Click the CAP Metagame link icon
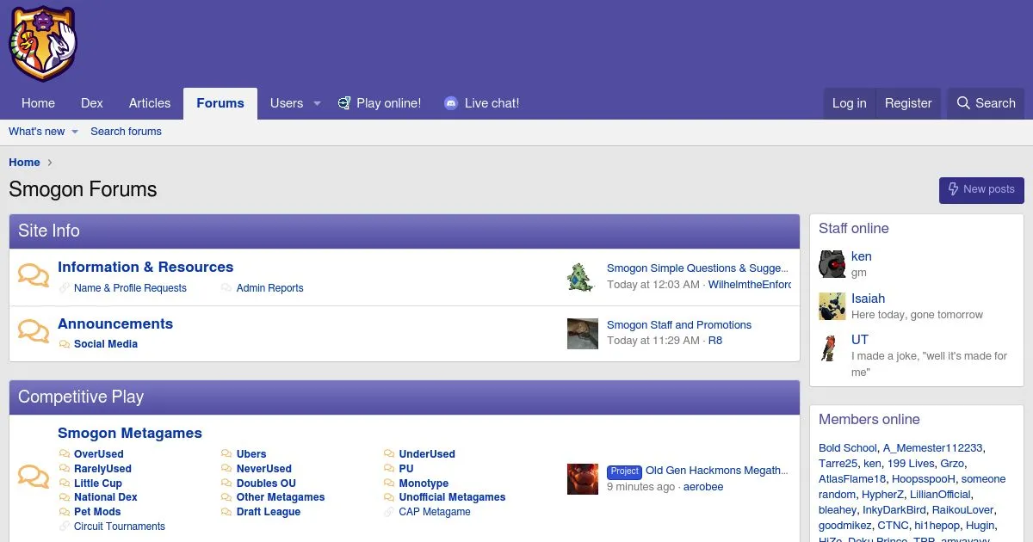Image resolution: width=1033 pixels, height=542 pixels. pos(390,512)
